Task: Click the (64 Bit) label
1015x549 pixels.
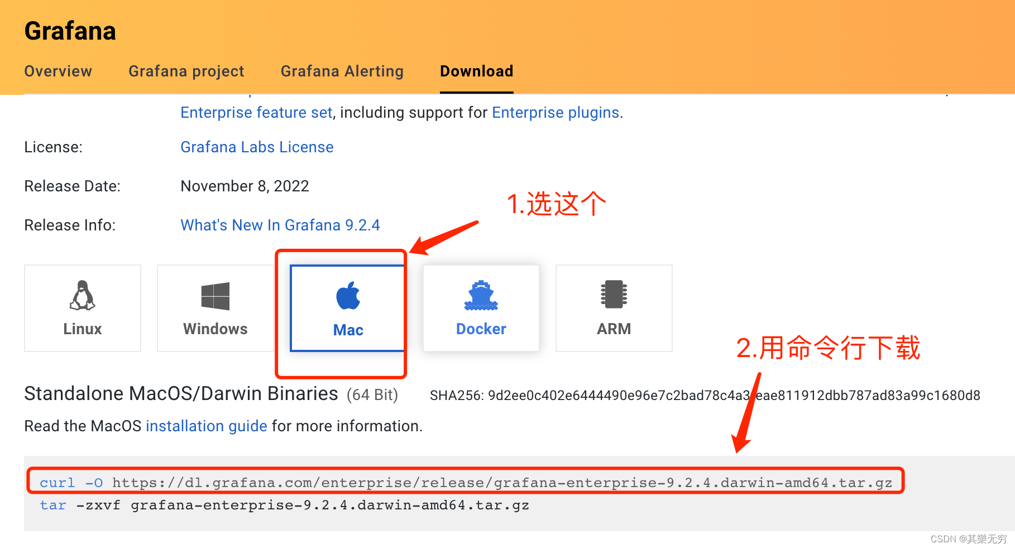Action: [x=372, y=395]
